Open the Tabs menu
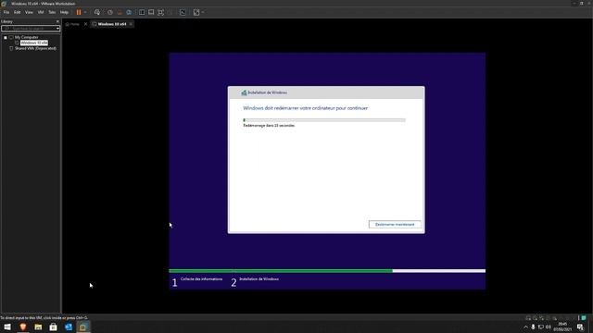Image resolution: width=593 pixels, height=333 pixels. [52, 12]
